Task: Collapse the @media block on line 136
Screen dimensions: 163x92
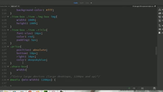Action: [8, 80]
